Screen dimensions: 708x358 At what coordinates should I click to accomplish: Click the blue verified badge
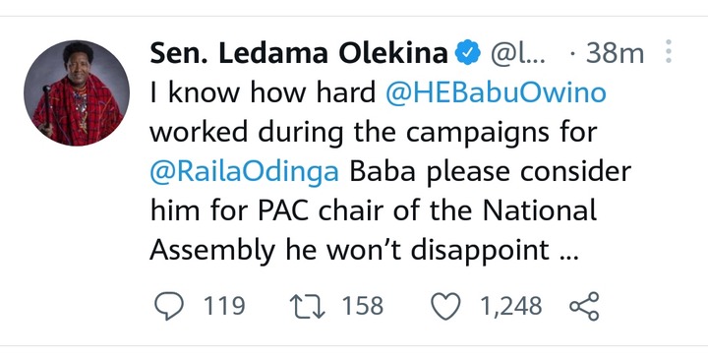click(467, 52)
